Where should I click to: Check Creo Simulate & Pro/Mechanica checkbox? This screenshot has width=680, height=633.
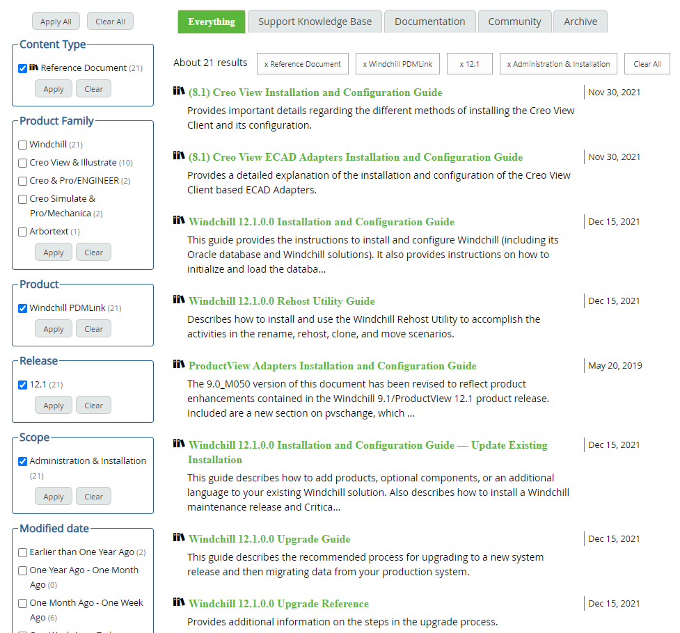pyautogui.click(x=23, y=200)
